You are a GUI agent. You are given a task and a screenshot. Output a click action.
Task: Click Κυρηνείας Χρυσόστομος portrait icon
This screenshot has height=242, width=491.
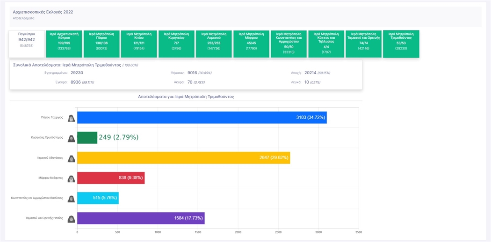(x=71, y=138)
